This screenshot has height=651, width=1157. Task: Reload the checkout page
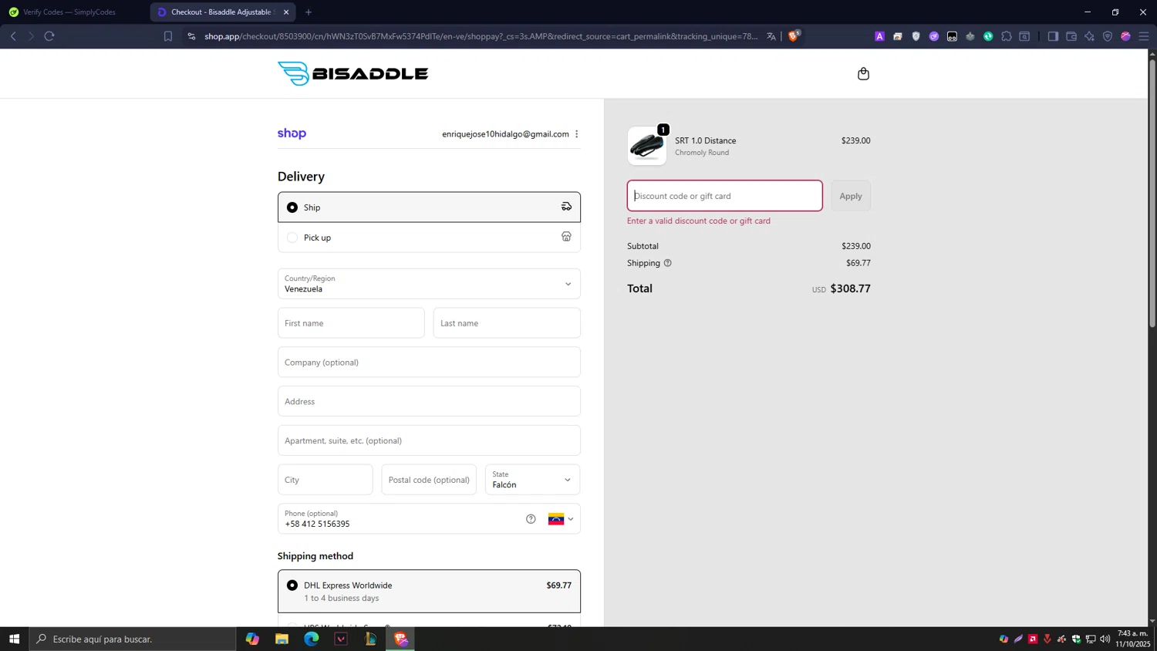[x=49, y=36]
